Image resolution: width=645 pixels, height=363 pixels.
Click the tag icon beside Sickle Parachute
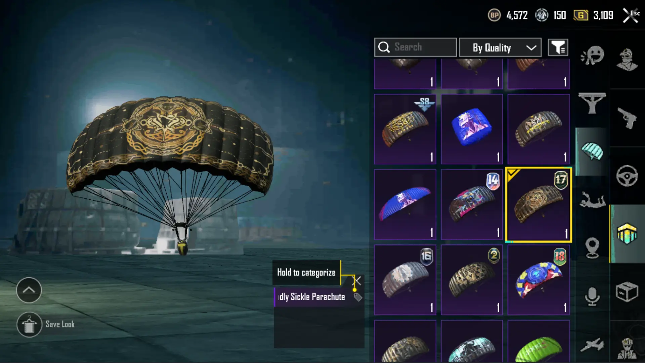coord(358,297)
